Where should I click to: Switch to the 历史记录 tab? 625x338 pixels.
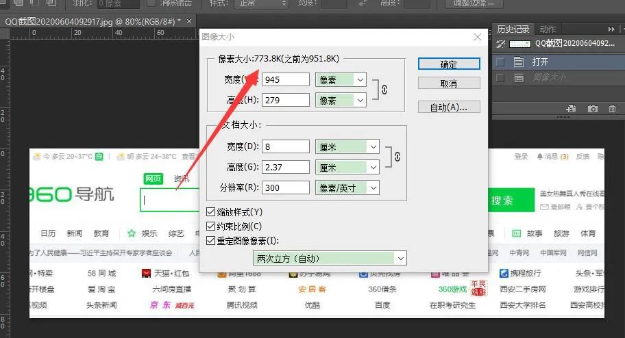pyautogui.click(x=513, y=29)
